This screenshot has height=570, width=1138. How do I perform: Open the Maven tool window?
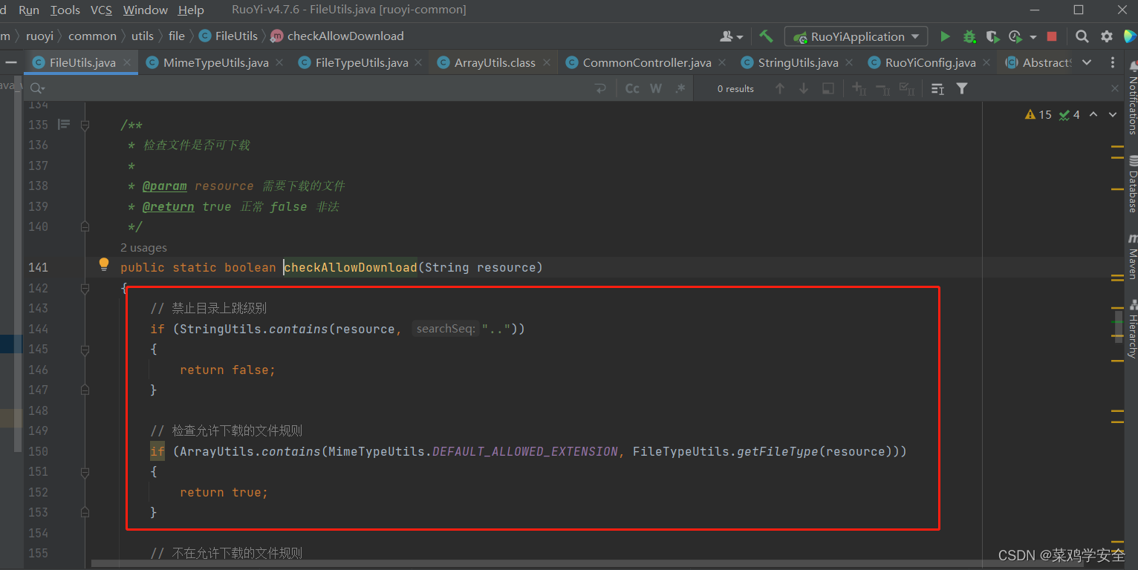pos(1132,256)
